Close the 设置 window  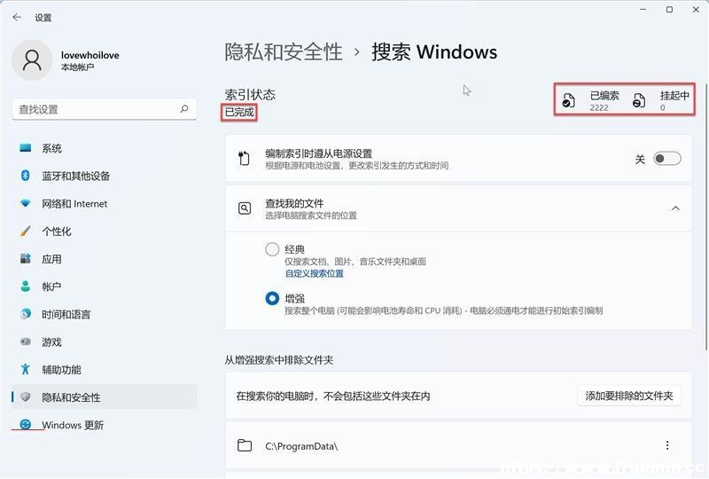tap(696, 9)
